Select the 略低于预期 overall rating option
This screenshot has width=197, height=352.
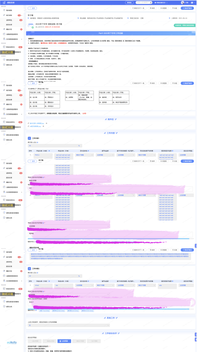pos(79,341)
